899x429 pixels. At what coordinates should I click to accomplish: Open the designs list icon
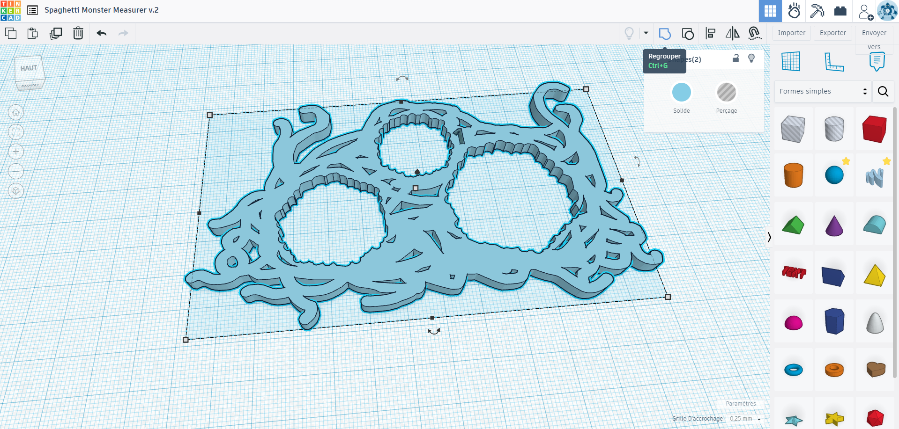pos(32,10)
